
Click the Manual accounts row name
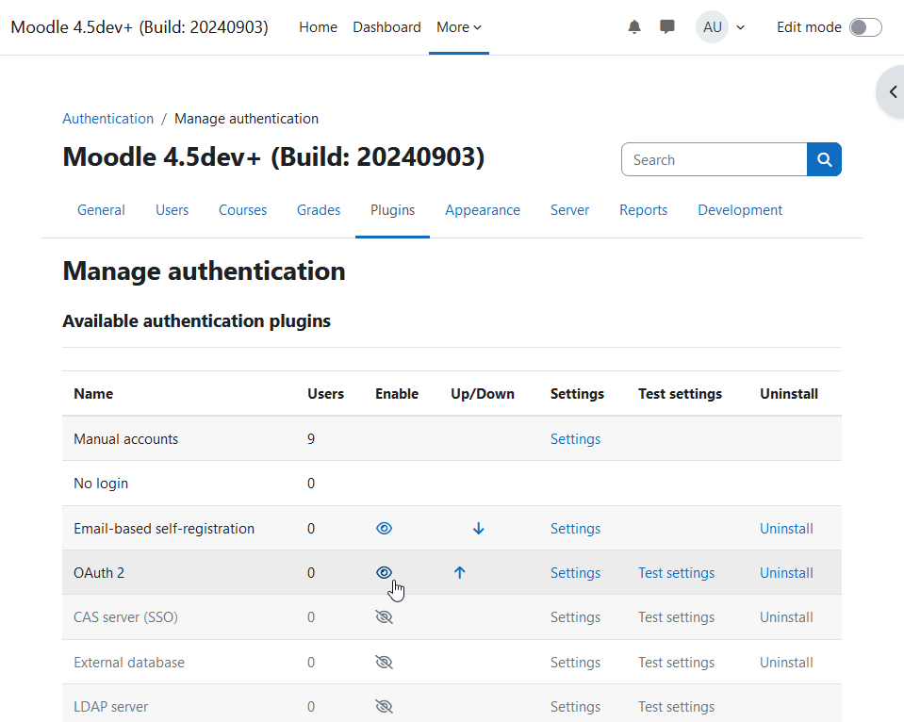point(125,439)
